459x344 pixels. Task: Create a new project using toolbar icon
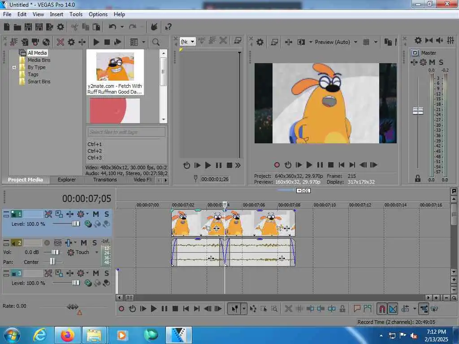click(x=7, y=27)
